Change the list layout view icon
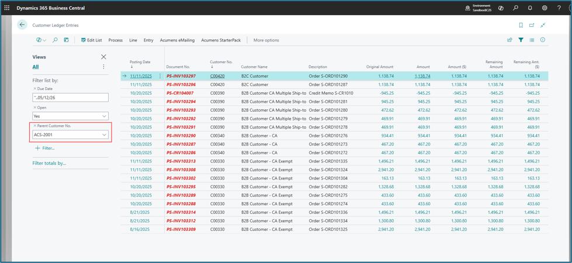This screenshot has width=572, height=263. pyautogui.click(x=532, y=40)
